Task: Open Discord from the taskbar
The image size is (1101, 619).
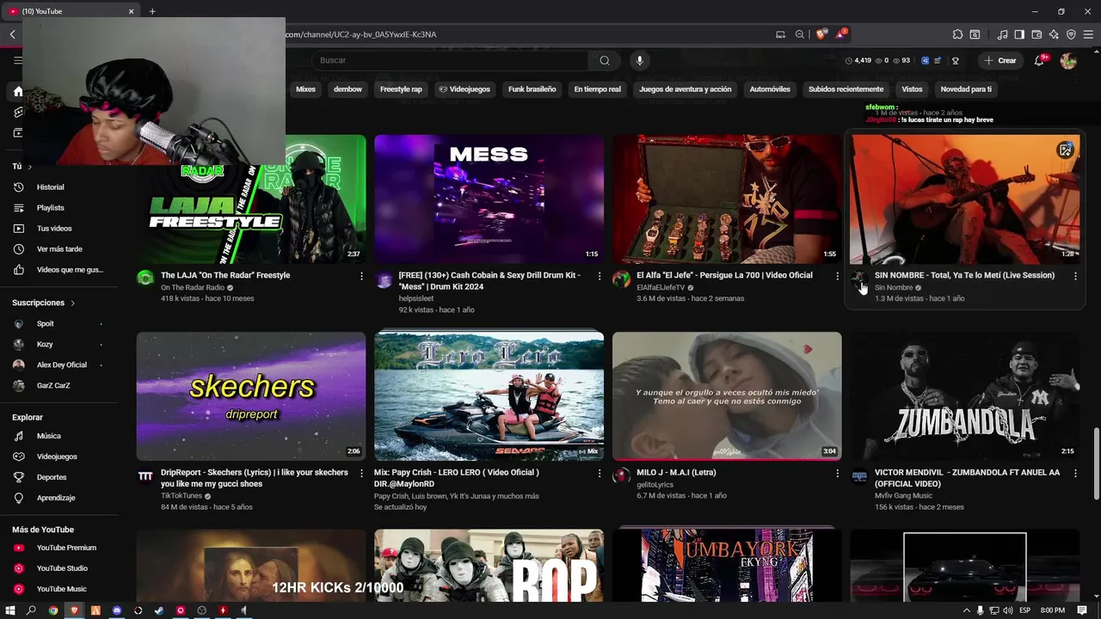Action: click(117, 610)
